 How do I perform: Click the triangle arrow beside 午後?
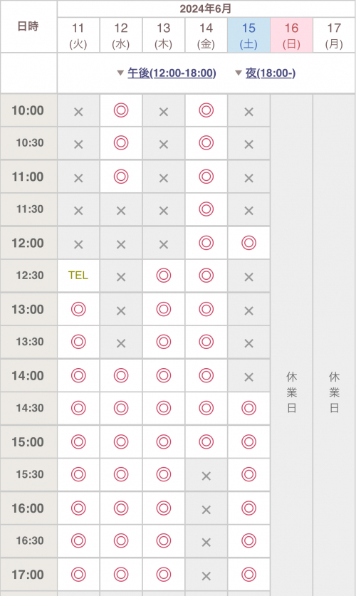(x=120, y=73)
